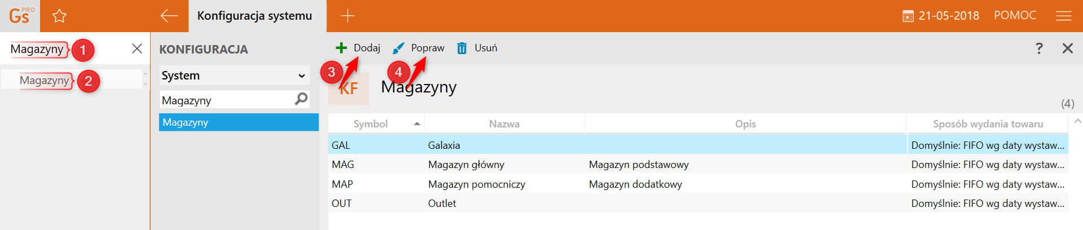Select Magazyny in the configuration list
This screenshot has height=230, width=1083.
coord(239,122)
